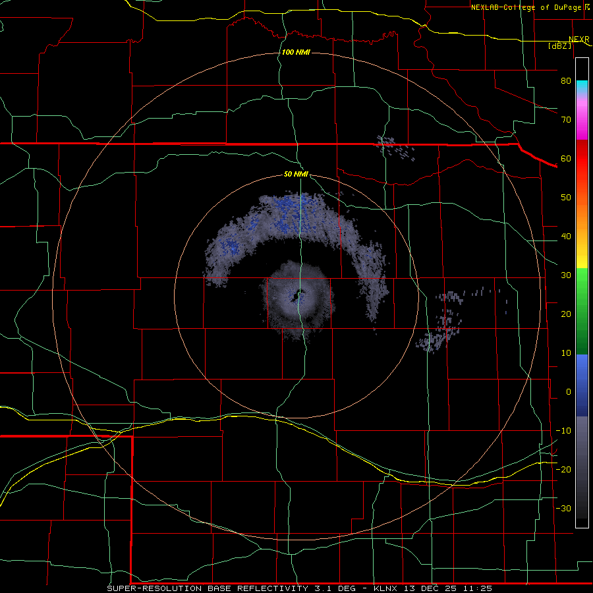
Task: Click the 60 value on the dBZ scale
Action: point(566,158)
